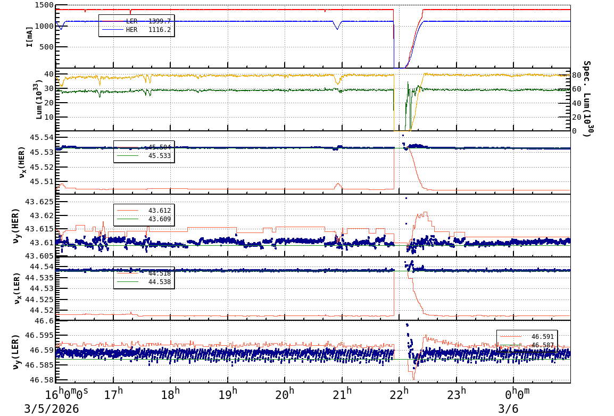Click the 16h0m0s time tick label

[67, 394]
